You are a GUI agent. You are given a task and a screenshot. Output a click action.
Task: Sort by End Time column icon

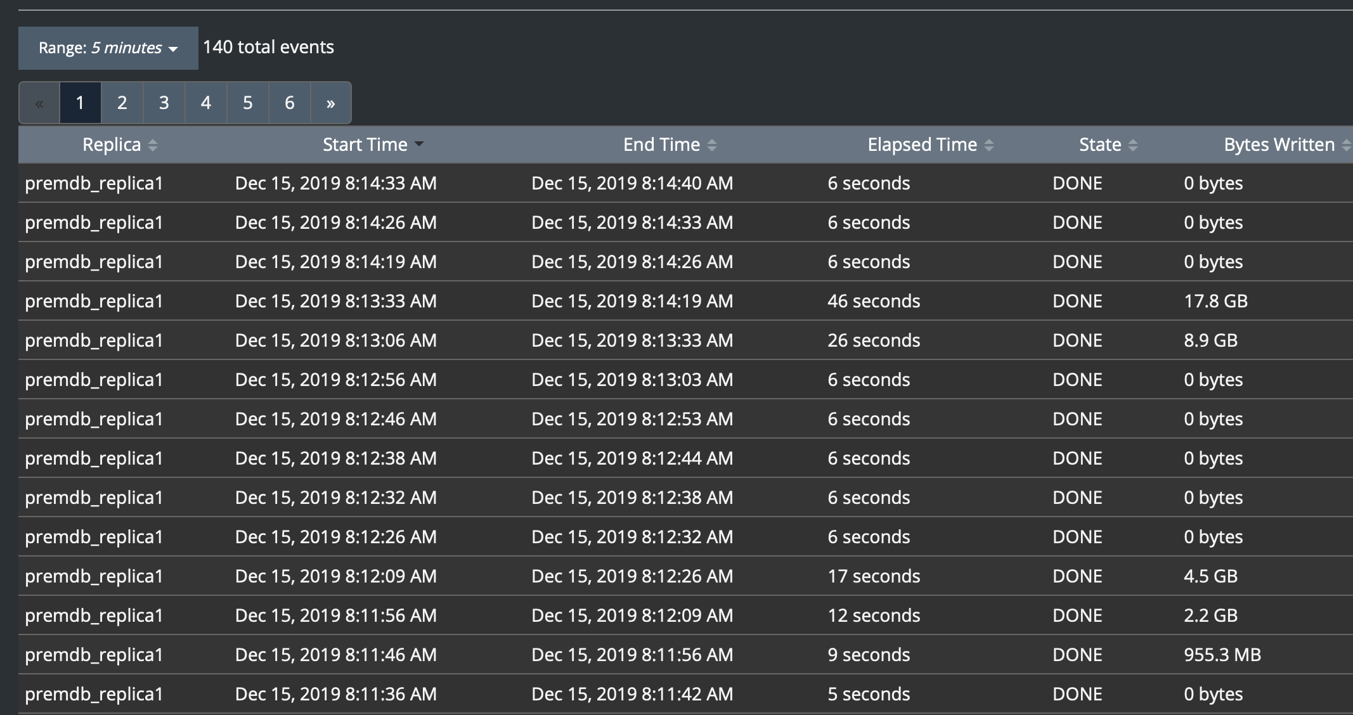(712, 145)
